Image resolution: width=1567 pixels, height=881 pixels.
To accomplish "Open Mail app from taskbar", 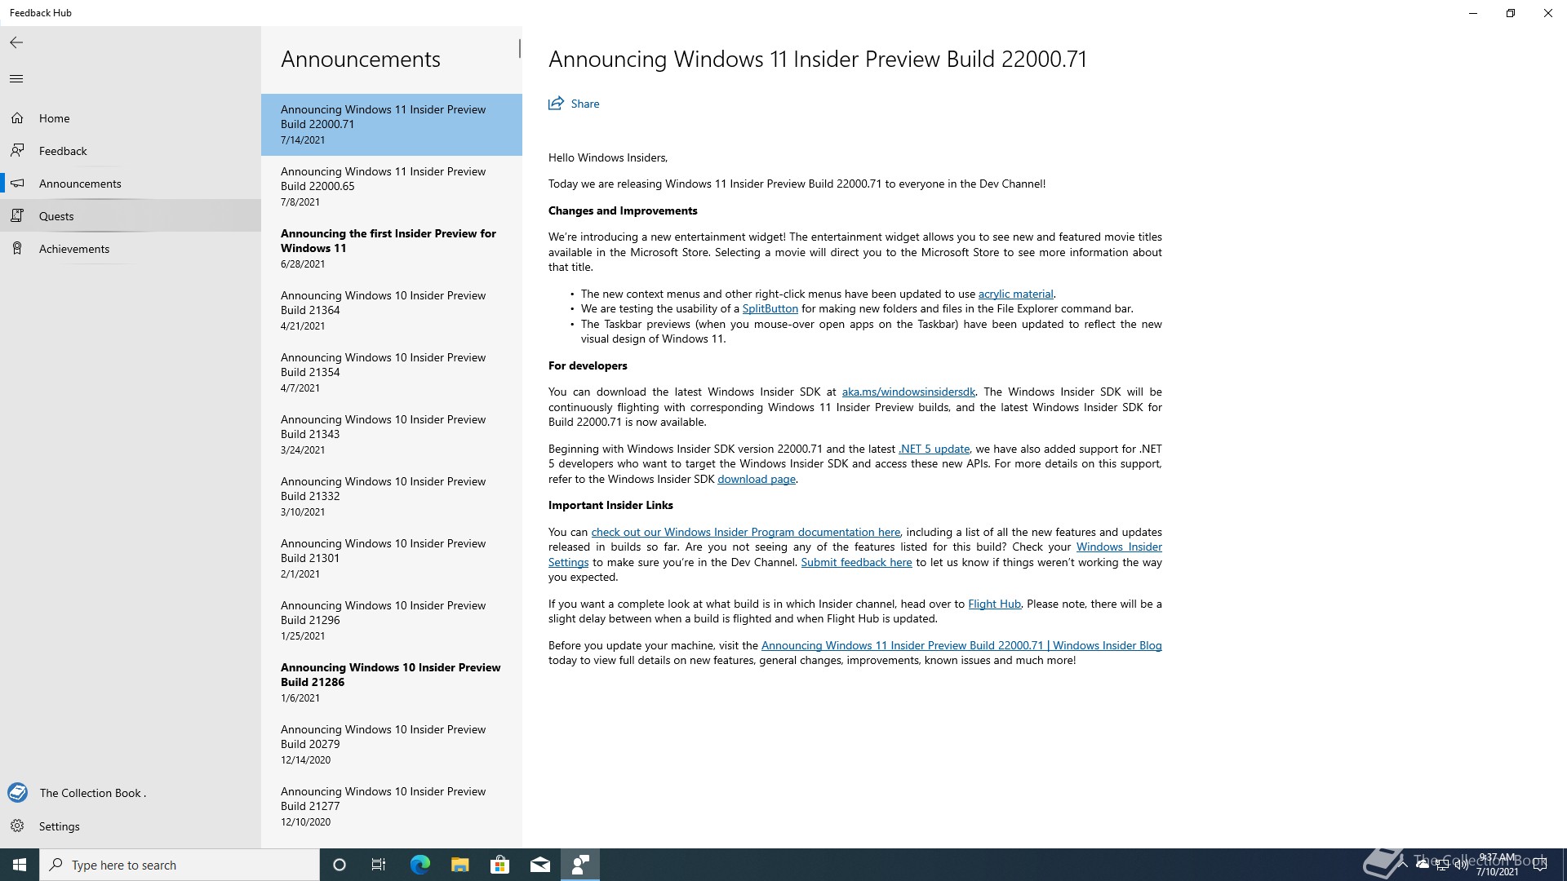I will tap(540, 865).
